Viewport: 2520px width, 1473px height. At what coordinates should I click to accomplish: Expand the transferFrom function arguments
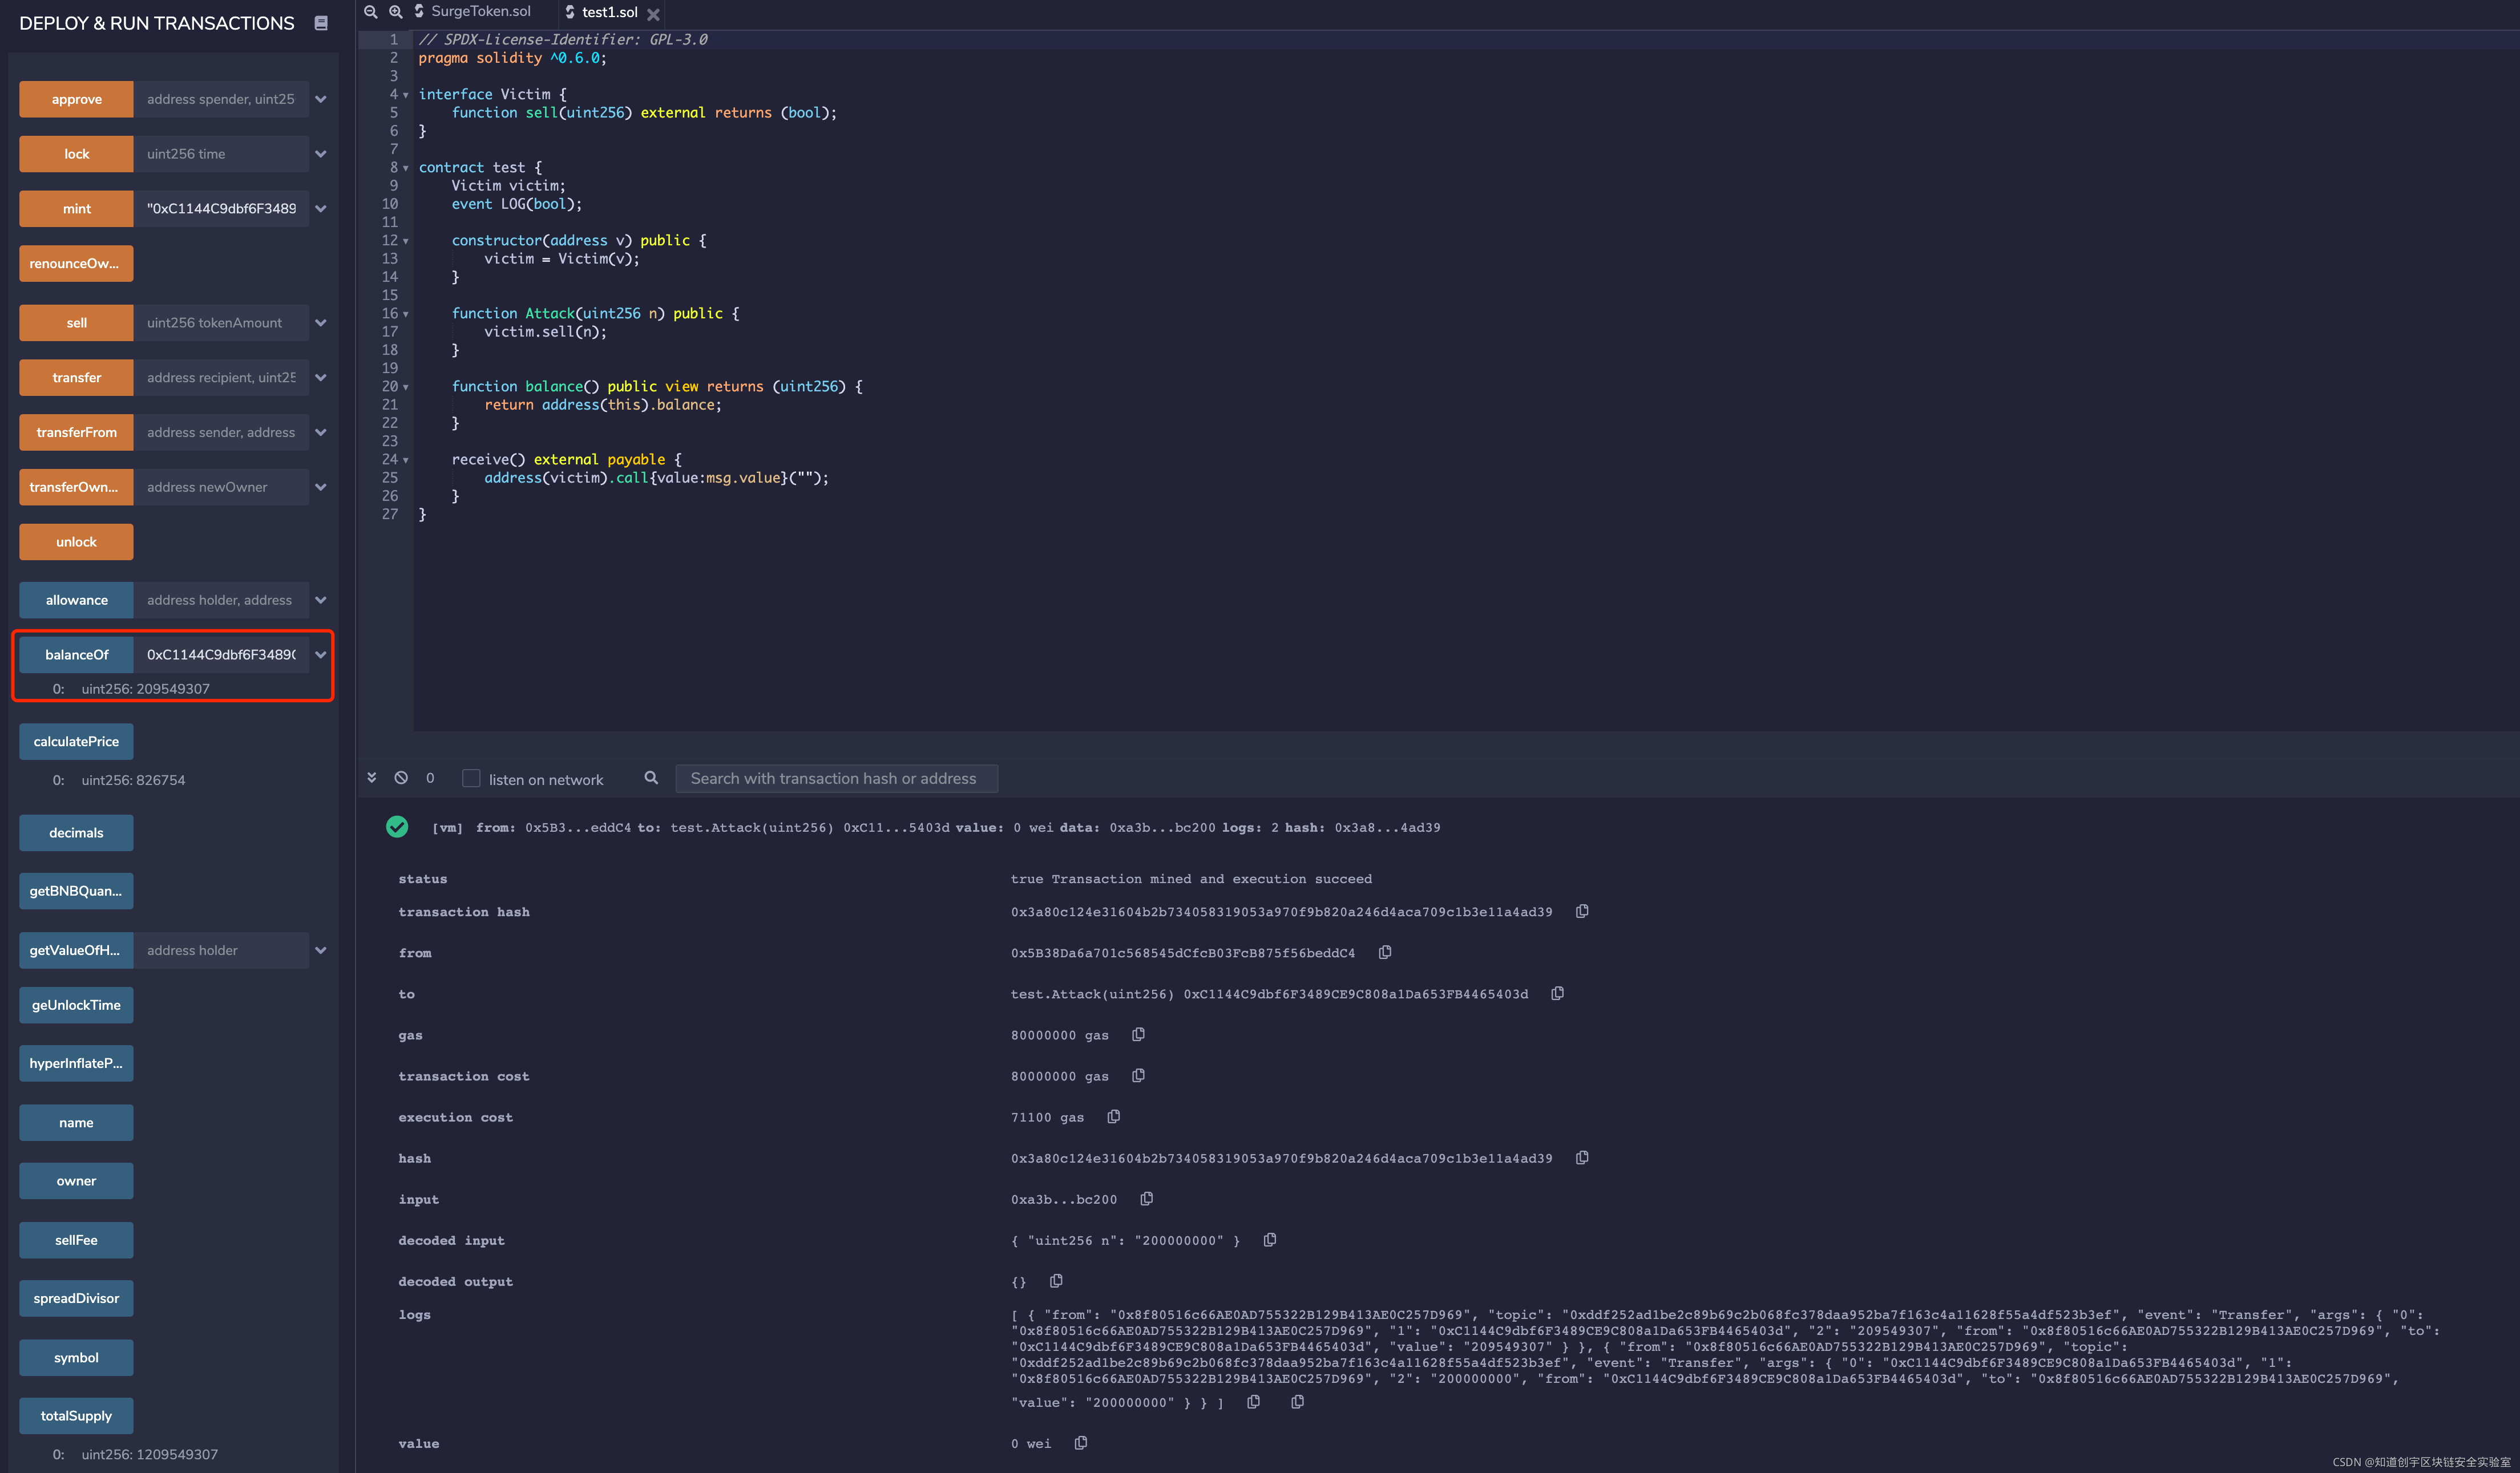tap(321, 432)
